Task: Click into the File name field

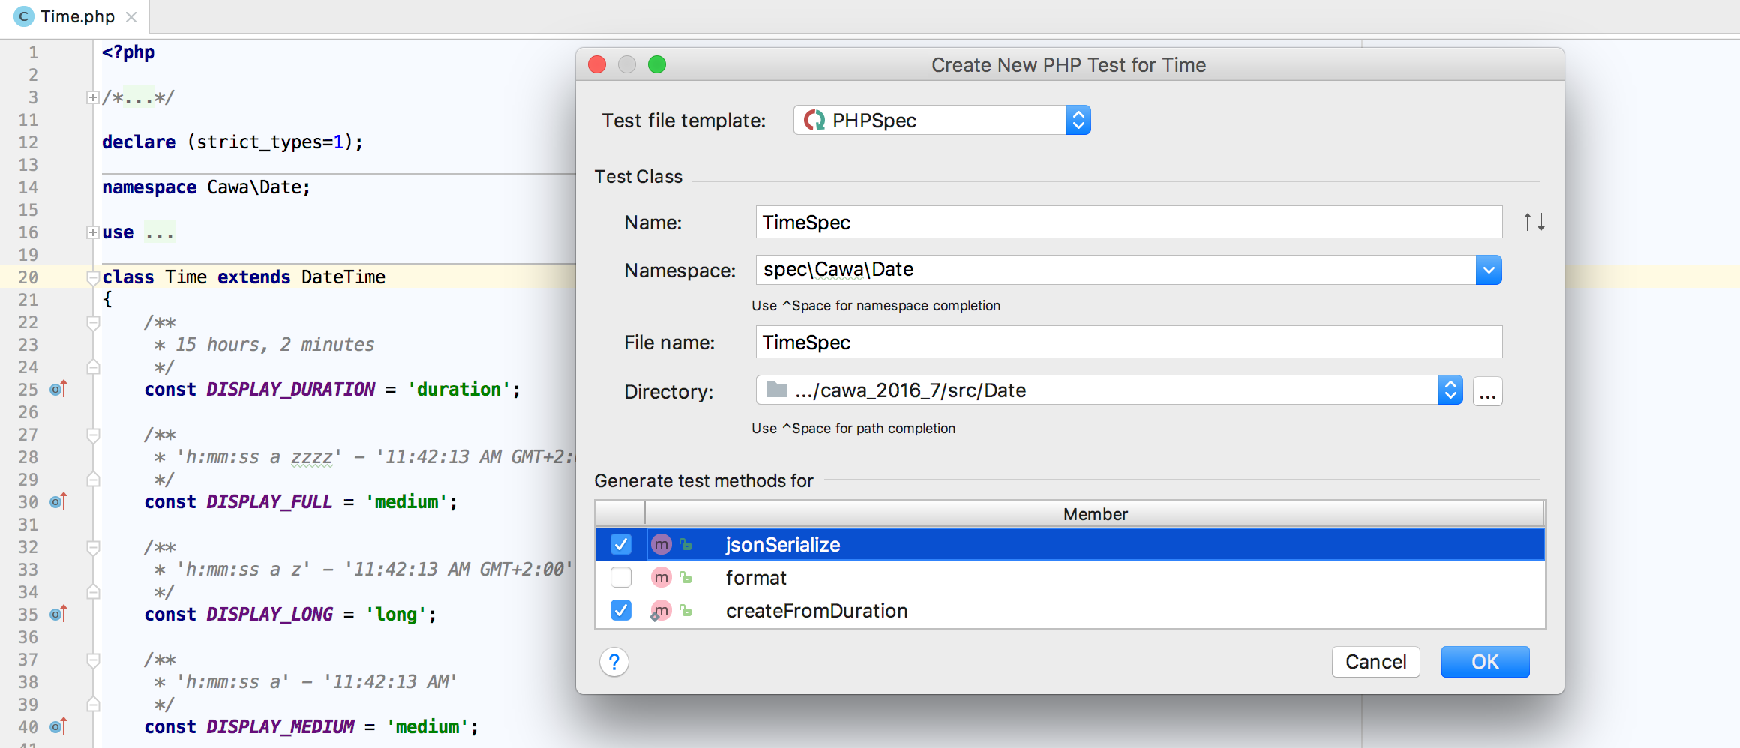Action: pos(1128,343)
